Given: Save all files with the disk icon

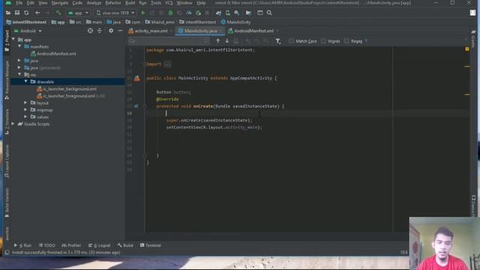Looking at the screenshot, I should (17, 13).
